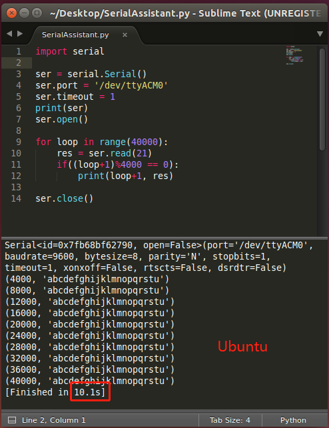Click the editor vertical scrollbar handle

click(322, 99)
